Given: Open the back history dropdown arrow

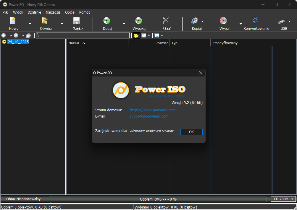Looking at the screenshot, I should (x=11, y=35).
